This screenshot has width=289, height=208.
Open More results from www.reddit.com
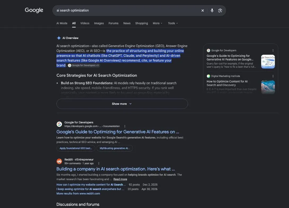pos(78,193)
